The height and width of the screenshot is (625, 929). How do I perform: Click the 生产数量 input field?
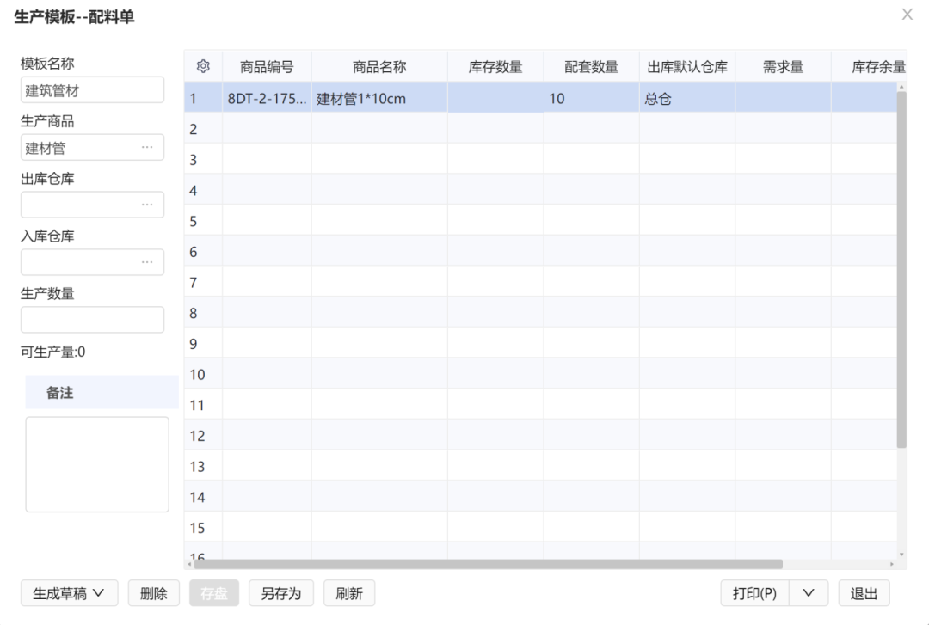[92, 319]
